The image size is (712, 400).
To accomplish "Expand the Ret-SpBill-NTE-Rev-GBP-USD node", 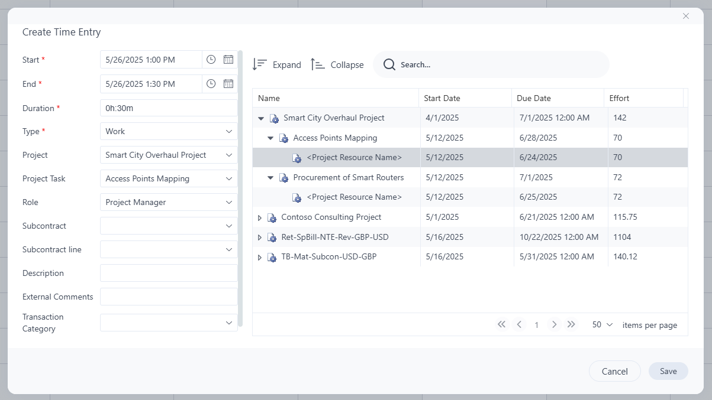I will tap(259, 237).
